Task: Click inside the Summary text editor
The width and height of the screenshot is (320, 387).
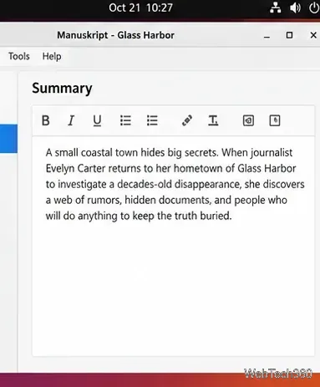Action: (174, 246)
